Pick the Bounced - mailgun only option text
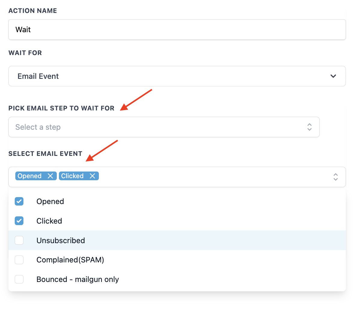This screenshot has height=325, width=354. [x=78, y=279]
